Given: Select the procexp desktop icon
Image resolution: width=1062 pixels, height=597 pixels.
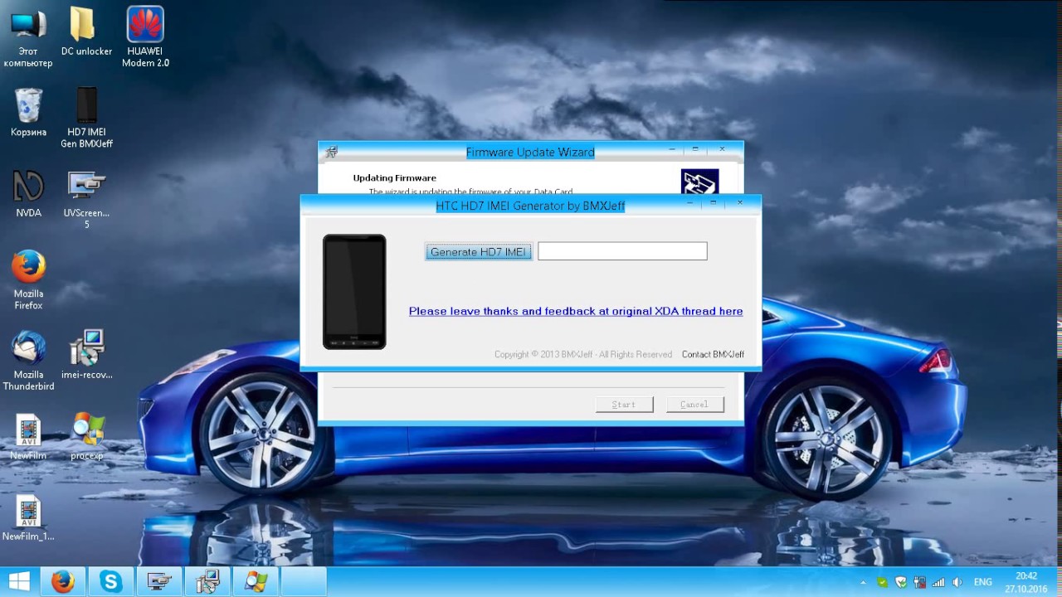Looking at the screenshot, I should [x=86, y=437].
